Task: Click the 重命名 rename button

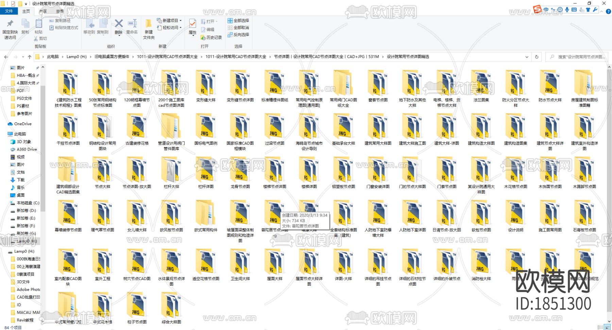Action: (132, 27)
